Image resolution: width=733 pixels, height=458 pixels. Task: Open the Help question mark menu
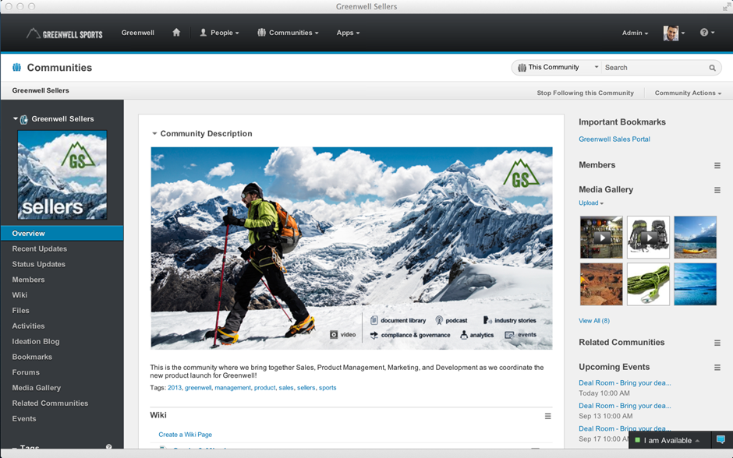(706, 33)
